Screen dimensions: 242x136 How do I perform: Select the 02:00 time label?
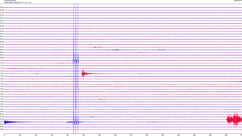coord(2,18)
